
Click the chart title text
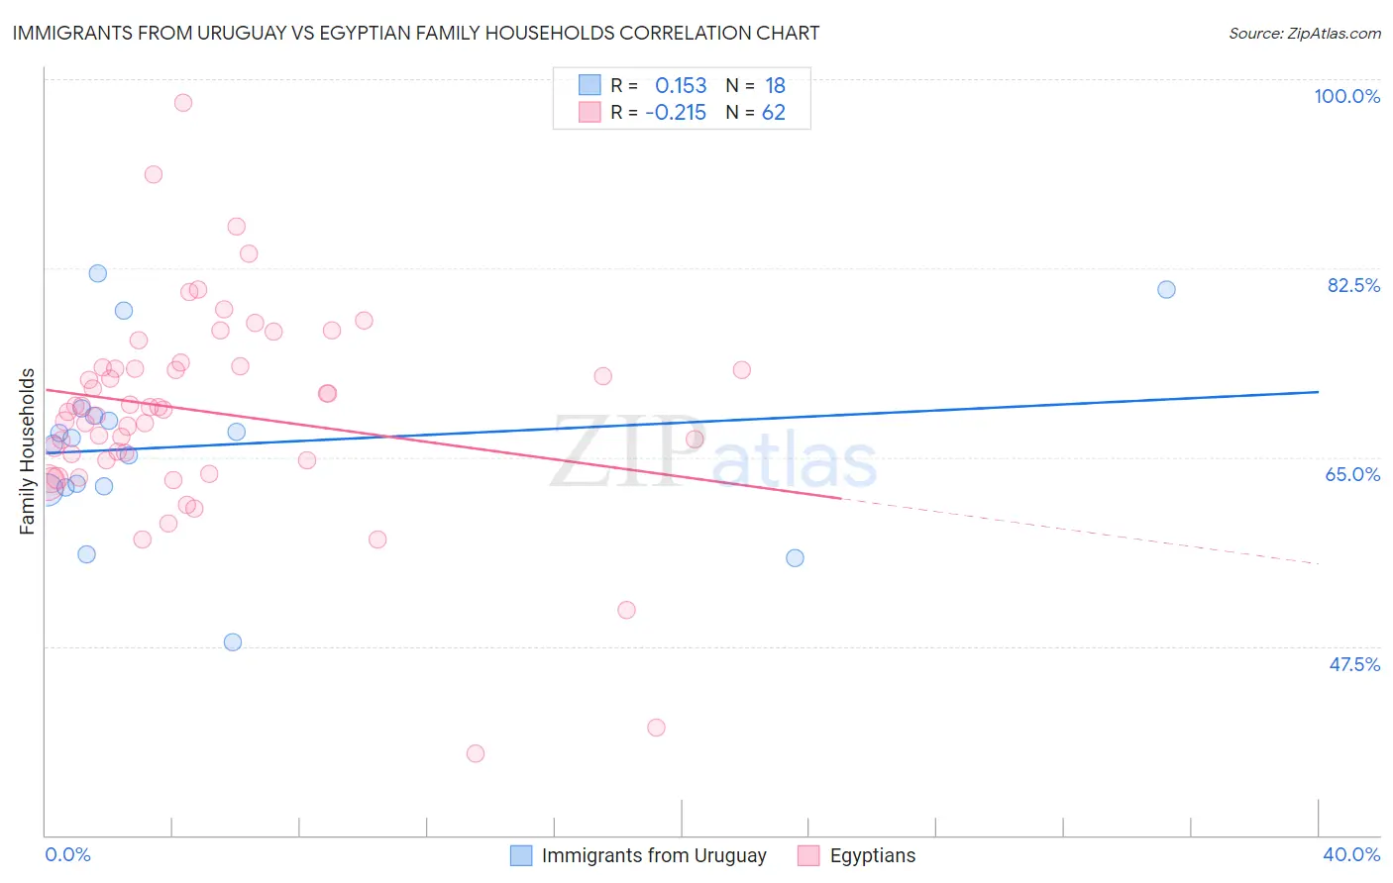point(416,33)
